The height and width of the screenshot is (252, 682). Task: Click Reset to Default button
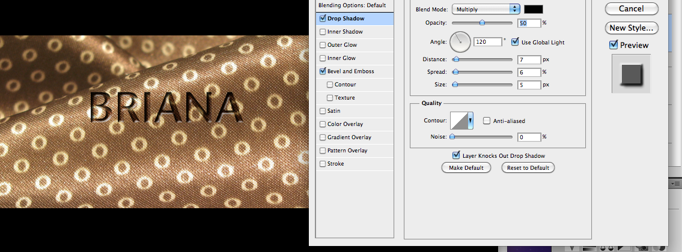click(528, 167)
